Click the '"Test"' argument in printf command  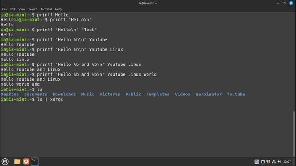(x=89, y=30)
